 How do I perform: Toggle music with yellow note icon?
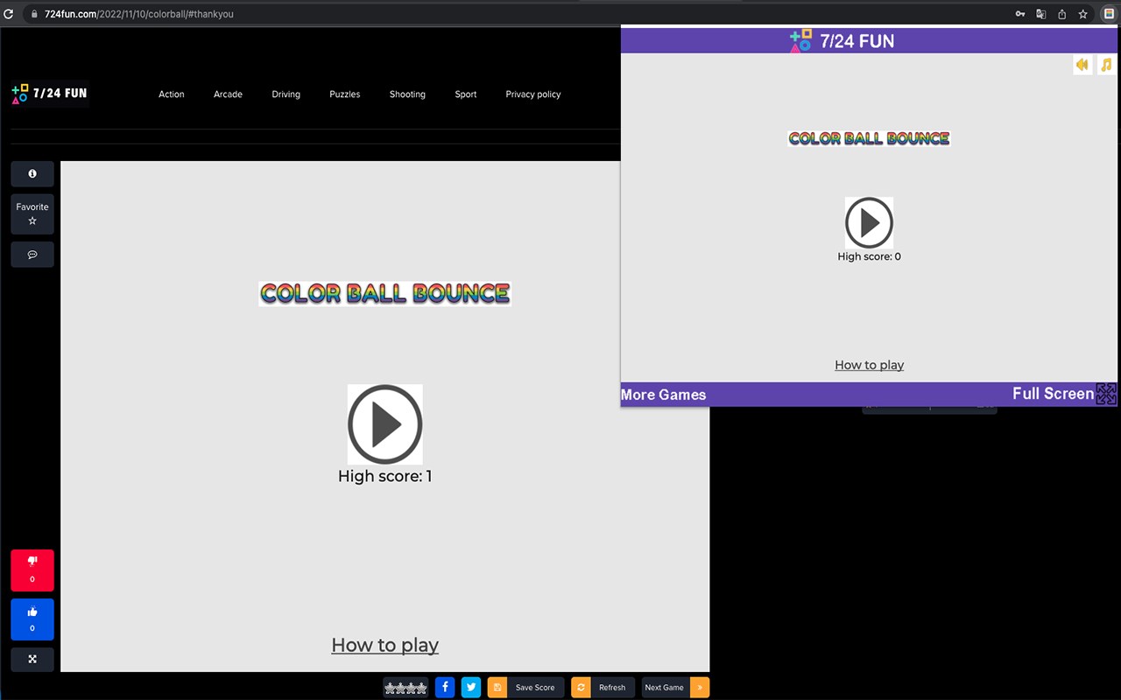click(1106, 65)
